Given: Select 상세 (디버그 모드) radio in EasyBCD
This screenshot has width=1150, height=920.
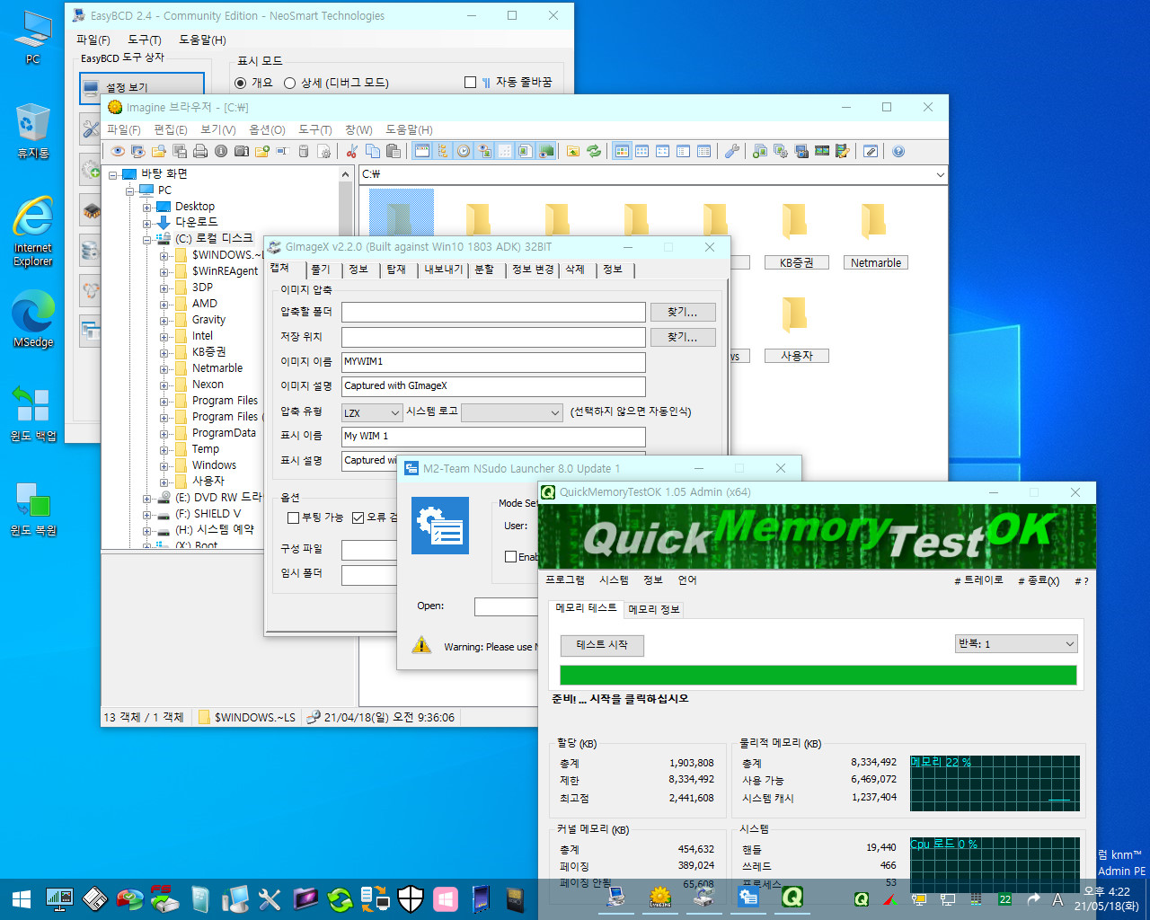Looking at the screenshot, I should (x=289, y=83).
